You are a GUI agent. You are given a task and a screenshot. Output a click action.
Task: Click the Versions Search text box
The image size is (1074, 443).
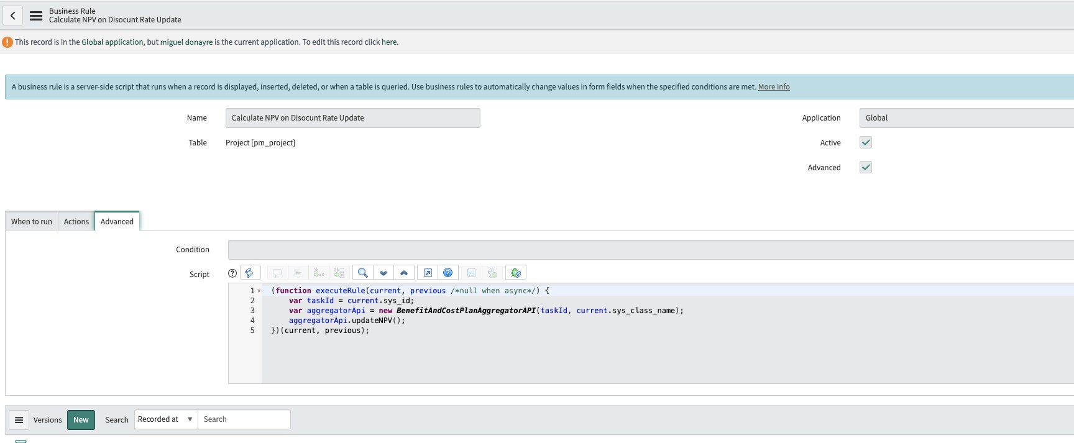[x=244, y=419]
